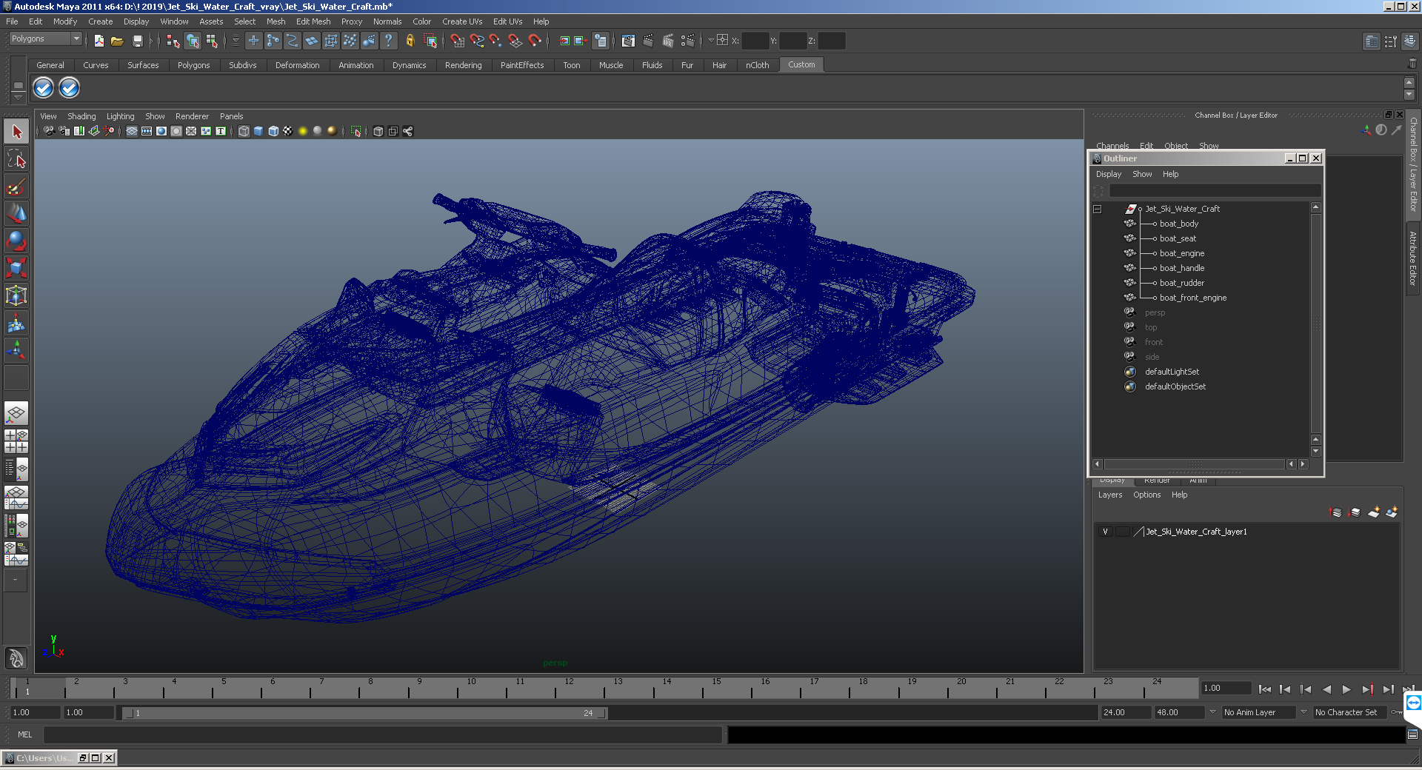Play animation forwards
Image resolution: width=1422 pixels, height=770 pixels.
coord(1346,689)
